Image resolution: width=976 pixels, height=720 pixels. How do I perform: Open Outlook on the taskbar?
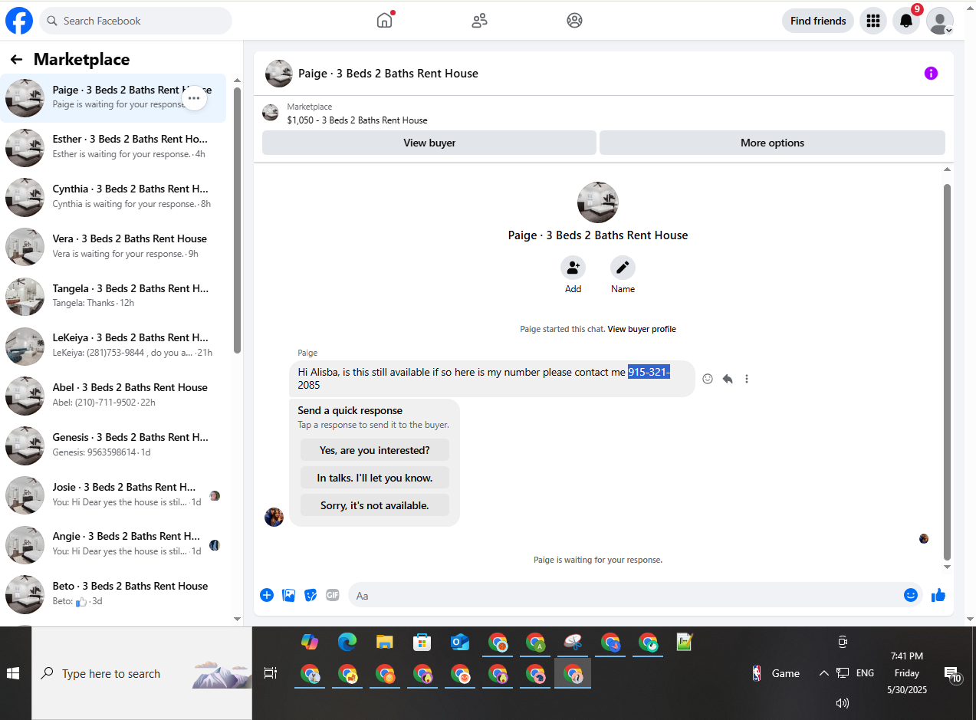click(x=460, y=642)
